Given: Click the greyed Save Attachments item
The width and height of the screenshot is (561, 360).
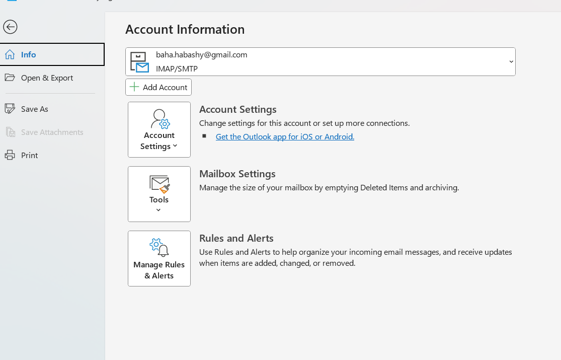Looking at the screenshot, I should tap(52, 132).
